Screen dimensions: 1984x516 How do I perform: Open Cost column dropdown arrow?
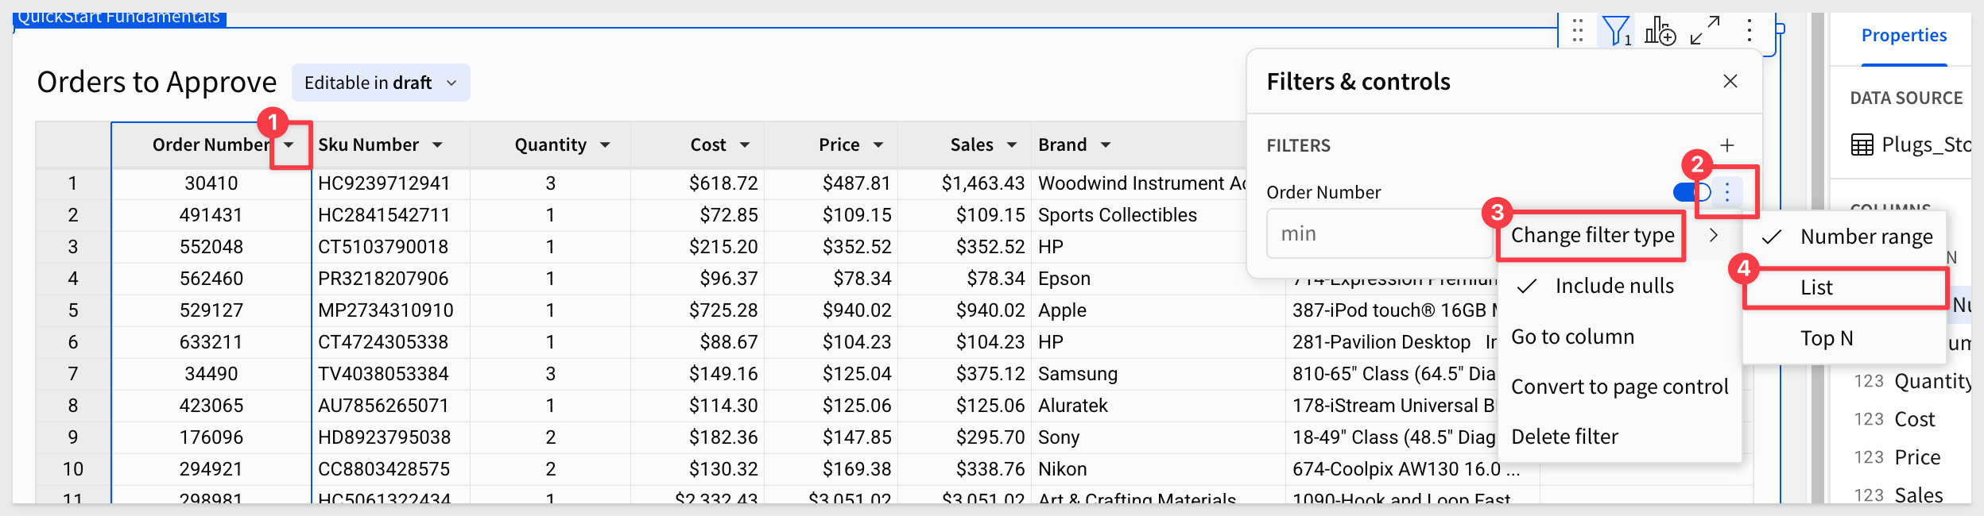(x=745, y=144)
